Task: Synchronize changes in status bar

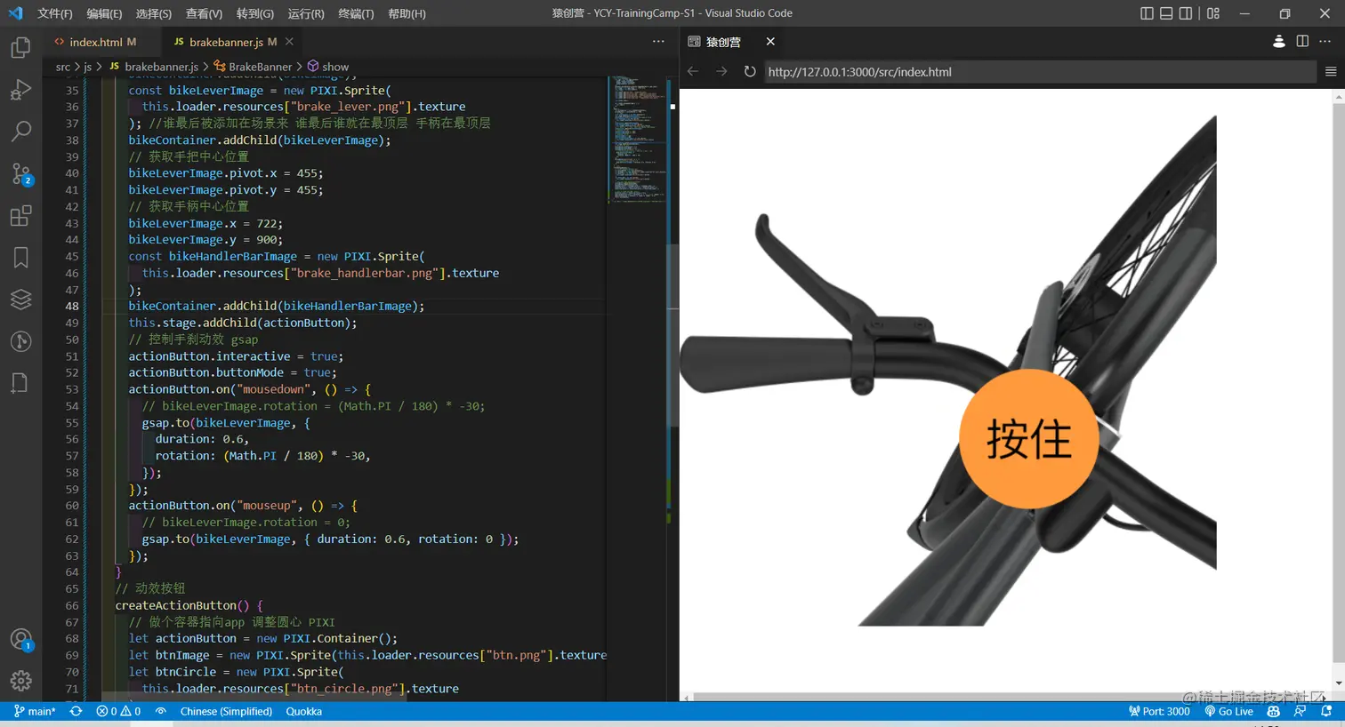Action: 76,711
